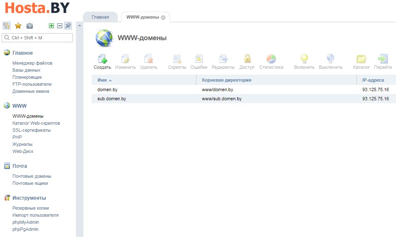396x237 pixels.
Task: Click the Выключить light bulb icon
Action: coord(330,59)
